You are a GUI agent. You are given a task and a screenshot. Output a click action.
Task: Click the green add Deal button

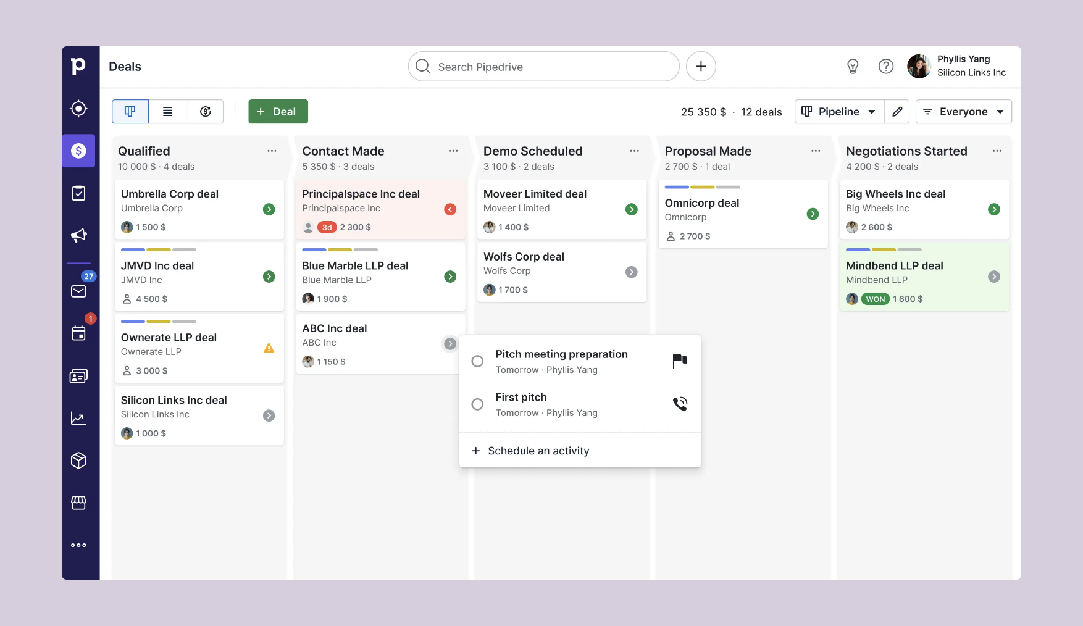(x=278, y=112)
